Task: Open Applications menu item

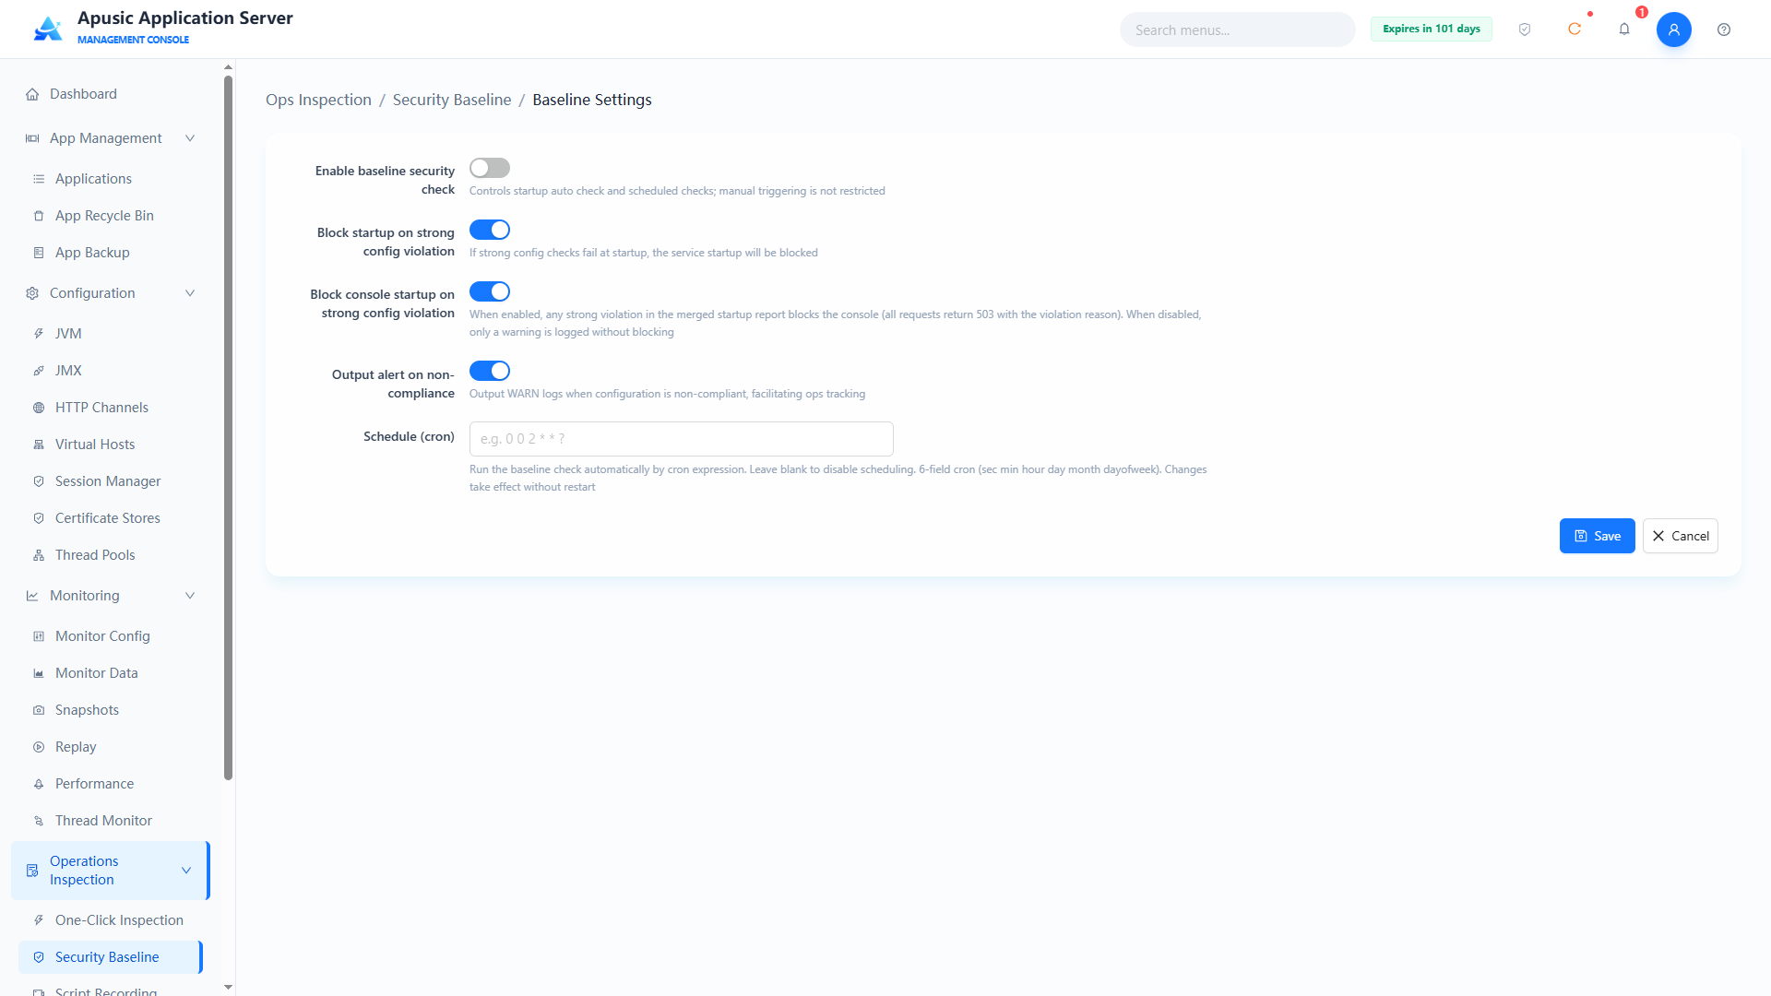Action: tap(111, 179)
